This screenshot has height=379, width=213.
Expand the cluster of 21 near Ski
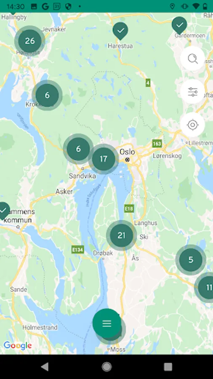point(121,235)
